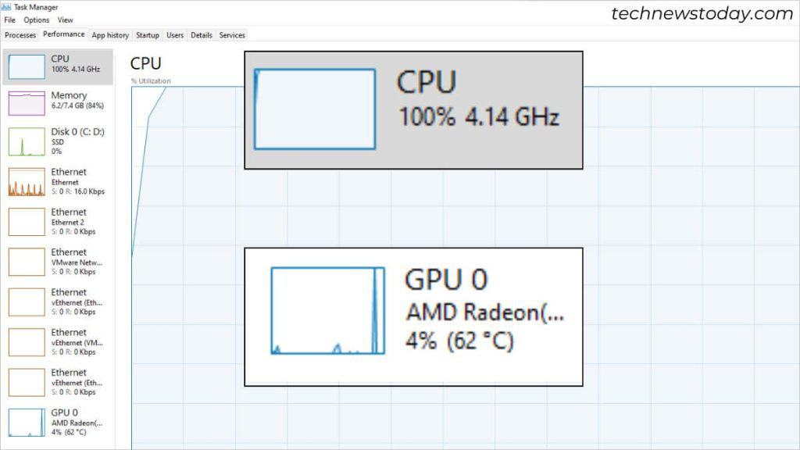
Task: Select the VMware Network Ethernet entry
Action: click(58, 262)
